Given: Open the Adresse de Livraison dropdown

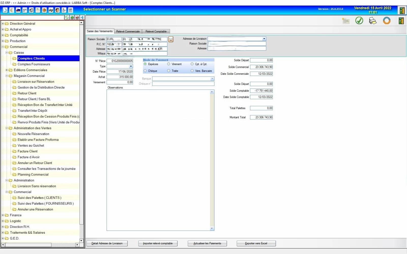Looking at the screenshot, I should pyautogui.click(x=264, y=39).
